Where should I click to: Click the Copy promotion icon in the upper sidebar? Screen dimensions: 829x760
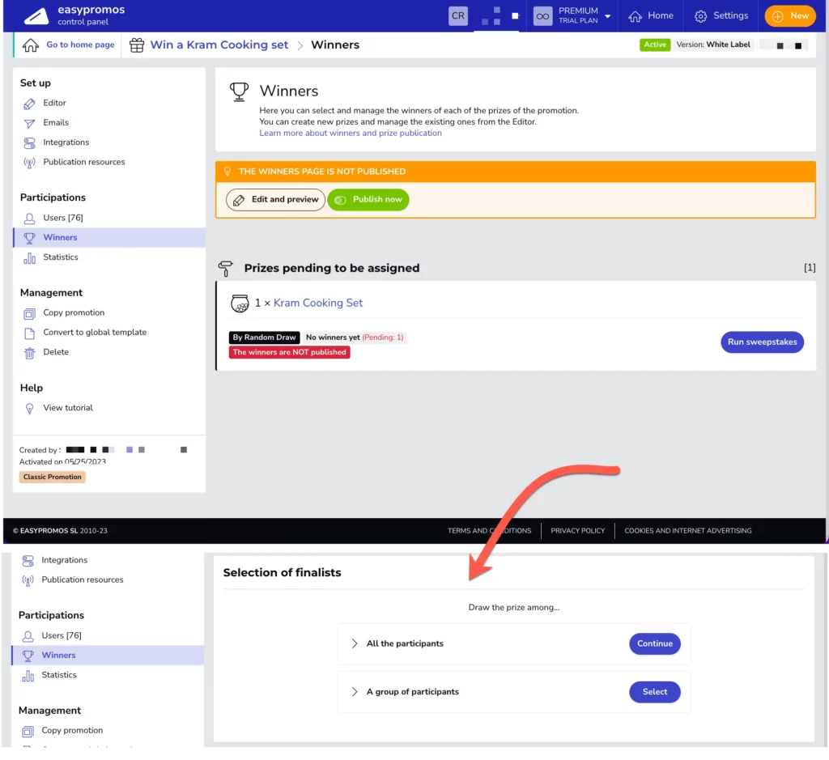[30, 313]
